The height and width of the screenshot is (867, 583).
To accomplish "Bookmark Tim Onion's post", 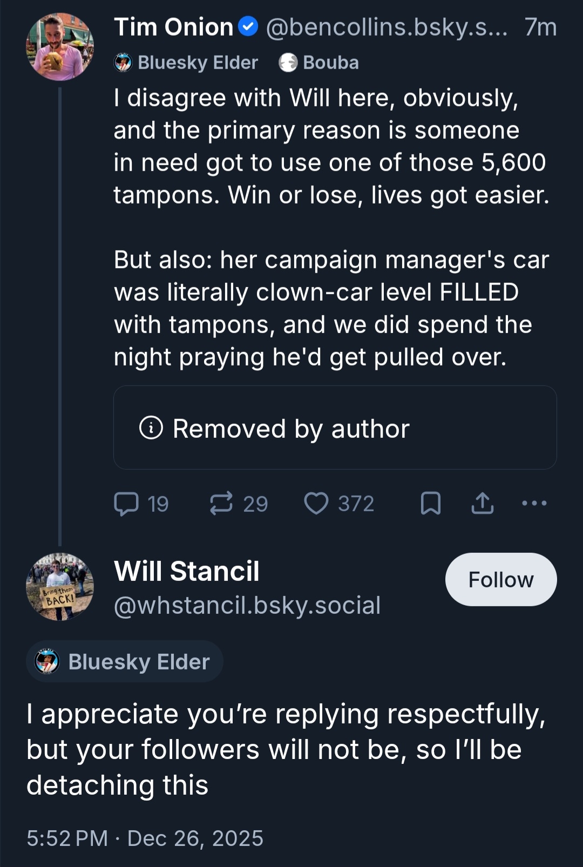I will tap(430, 504).
